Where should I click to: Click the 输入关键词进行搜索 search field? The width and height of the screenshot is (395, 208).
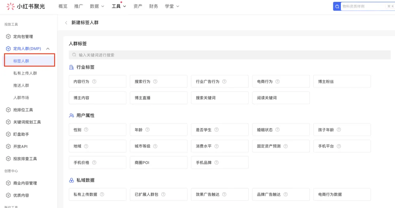coord(229,55)
